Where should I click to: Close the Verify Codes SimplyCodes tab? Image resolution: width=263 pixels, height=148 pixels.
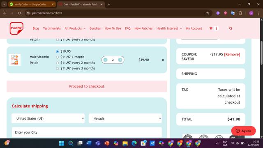(x=53, y=5)
